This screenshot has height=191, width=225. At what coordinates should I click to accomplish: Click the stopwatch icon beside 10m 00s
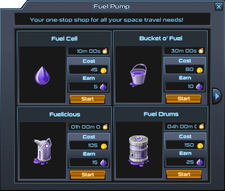105,51
